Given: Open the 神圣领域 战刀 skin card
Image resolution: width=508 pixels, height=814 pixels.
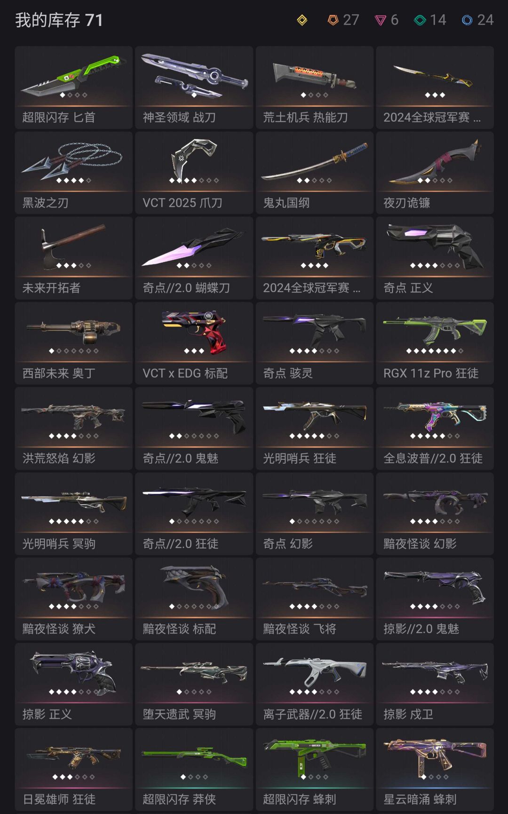Looking at the screenshot, I should [x=194, y=88].
